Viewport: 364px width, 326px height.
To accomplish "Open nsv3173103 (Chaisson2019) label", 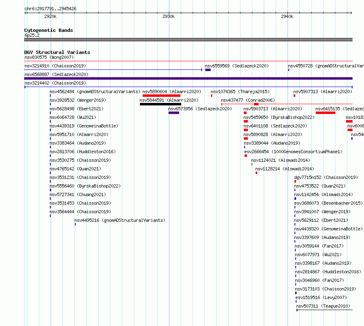I will [x=326, y=289].
